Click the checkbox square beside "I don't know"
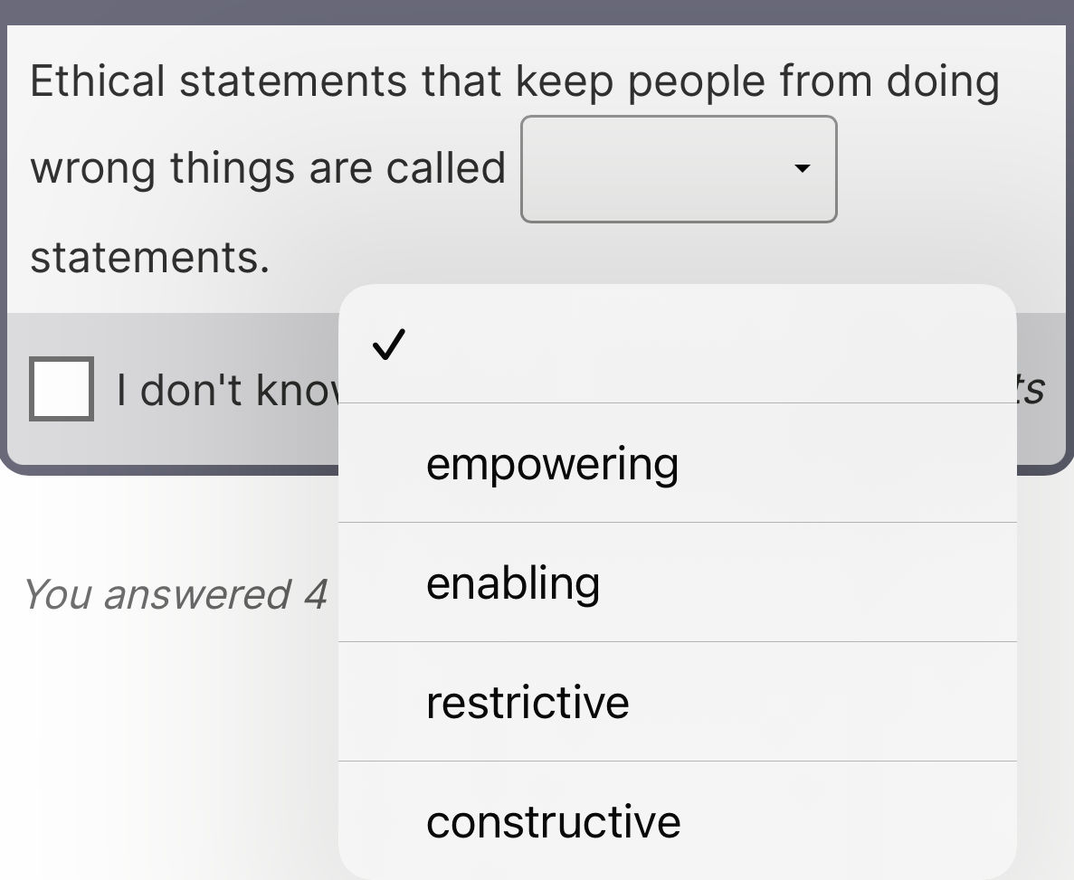This screenshot has width=1074, height=880. point(61,390)
